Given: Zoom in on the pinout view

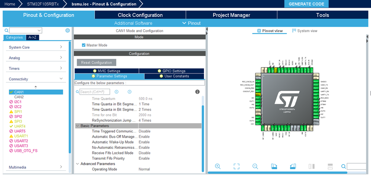Looking at the screenshot, I should click(x=218, y=166).
